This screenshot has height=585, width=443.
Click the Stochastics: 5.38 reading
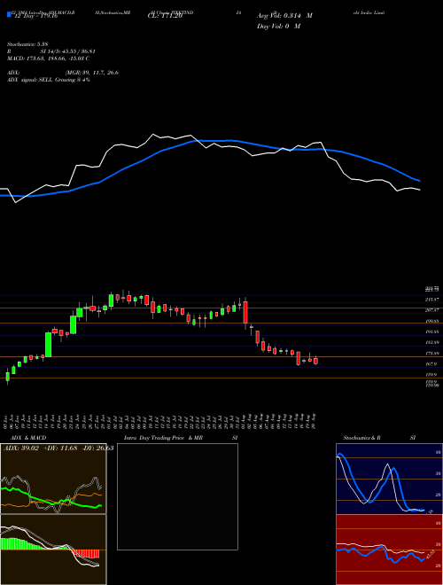[x=27, y=44]
